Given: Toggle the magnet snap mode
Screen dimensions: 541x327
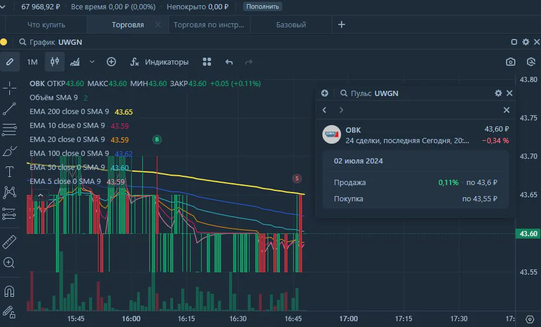Looking at the screenshot, I should pos(9,292).
